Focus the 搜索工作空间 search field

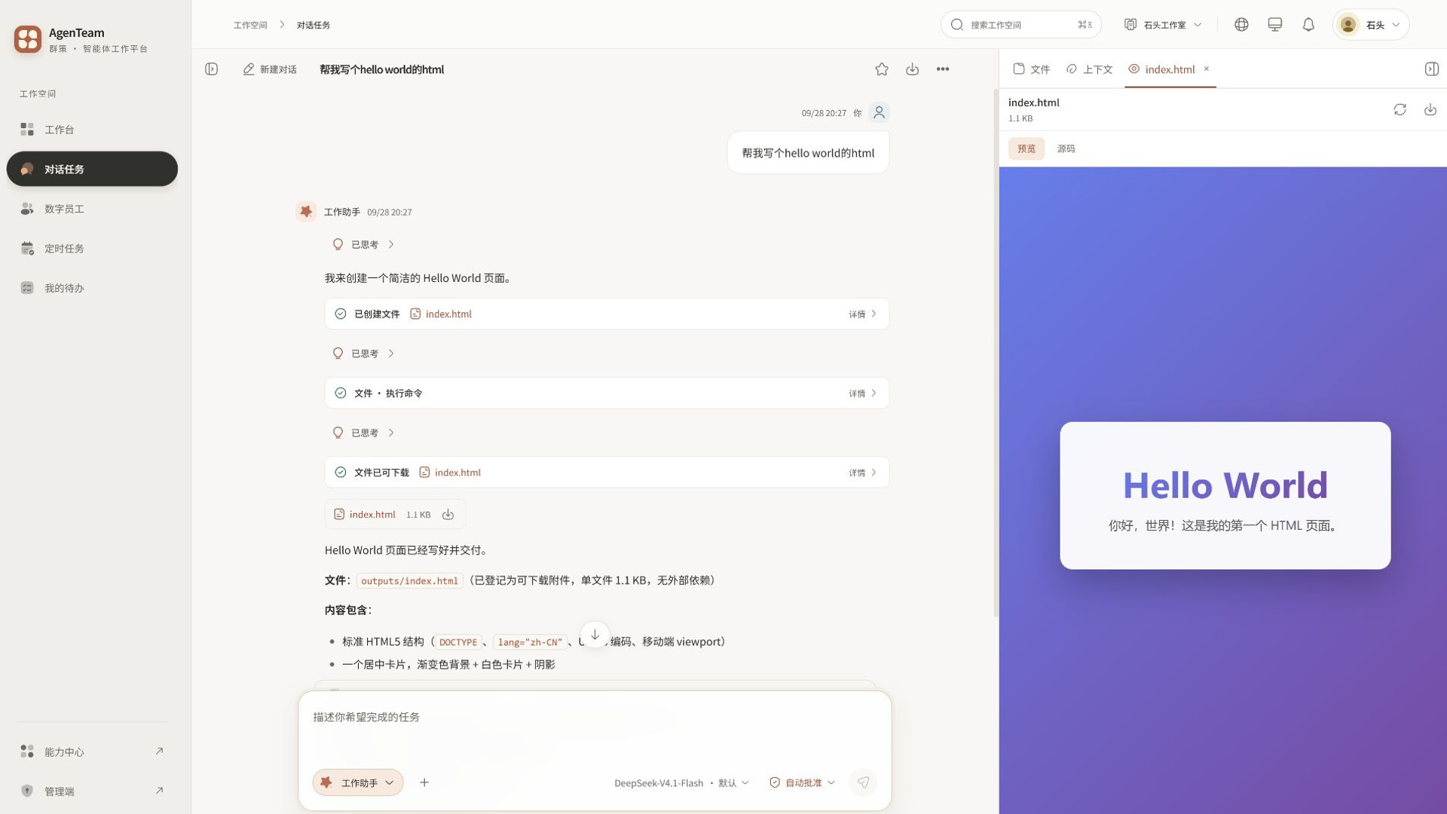pyautogui.click(x=1020, y=25)
